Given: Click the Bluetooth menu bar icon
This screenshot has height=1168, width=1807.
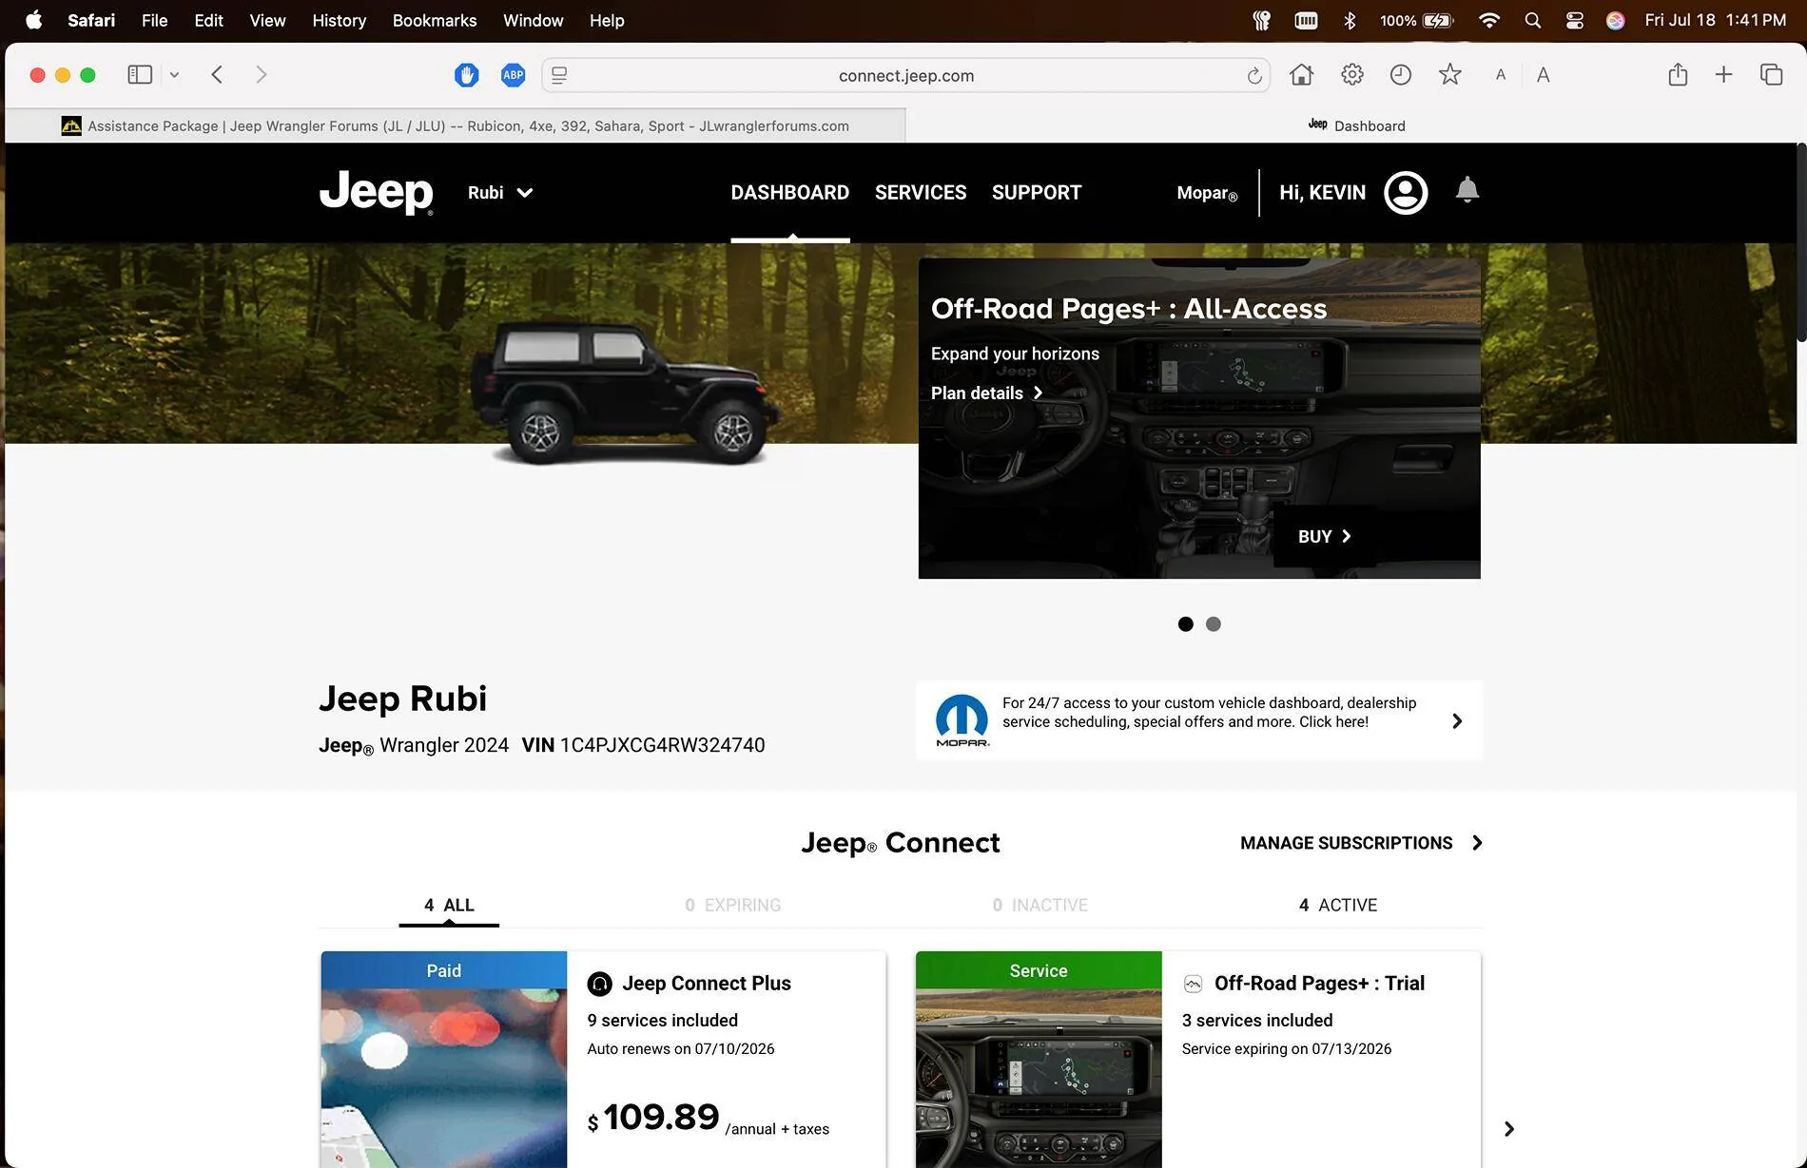Looking at the screenshot, I should pyautogui.click(x=1350, y=20).
